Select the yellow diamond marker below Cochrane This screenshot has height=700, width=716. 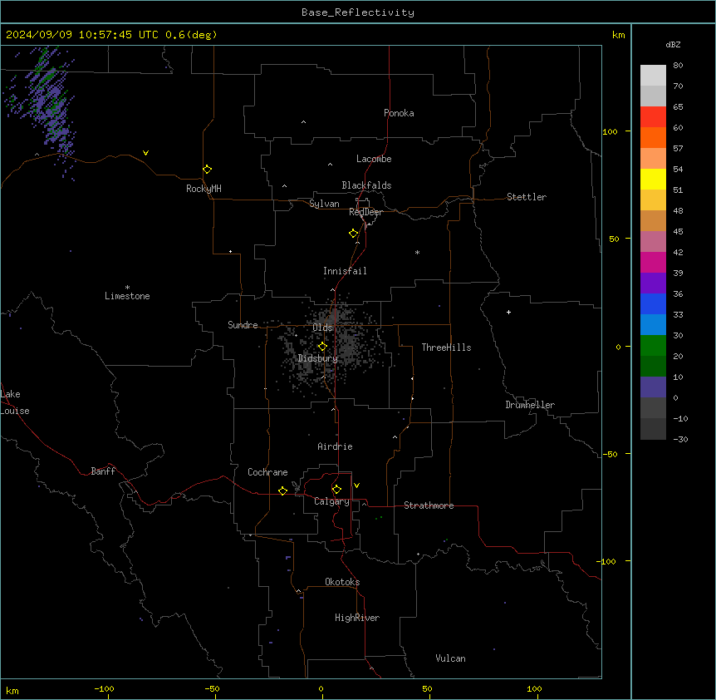tap(282, 490)
